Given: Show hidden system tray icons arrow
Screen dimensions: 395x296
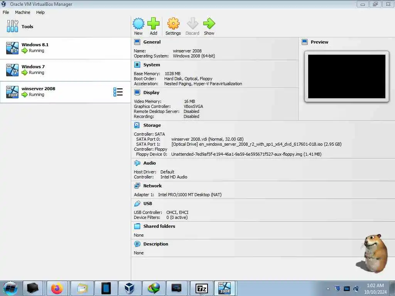Looking at the screenshot, I should (328, 289).
